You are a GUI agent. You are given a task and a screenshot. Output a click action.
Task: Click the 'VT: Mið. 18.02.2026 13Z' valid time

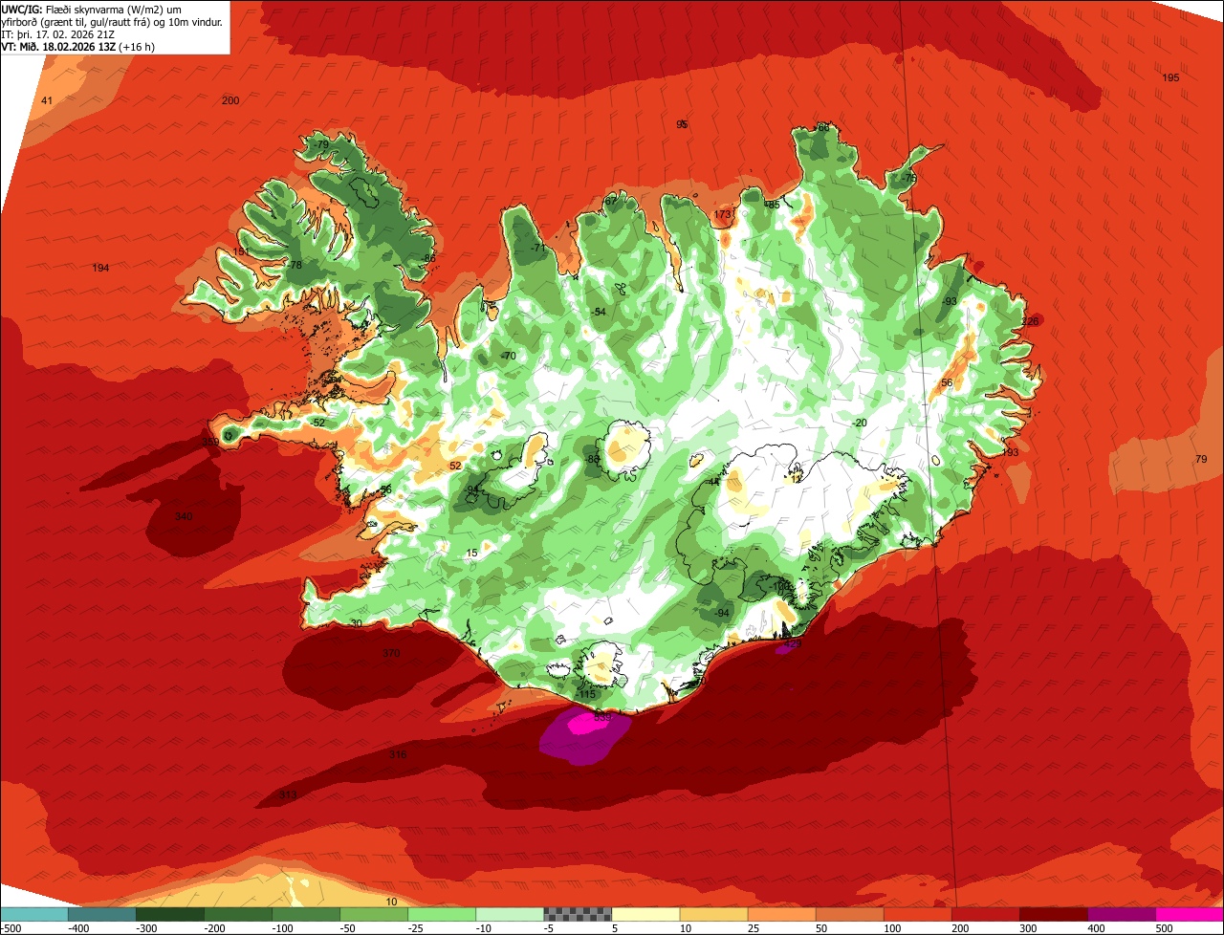59,47
